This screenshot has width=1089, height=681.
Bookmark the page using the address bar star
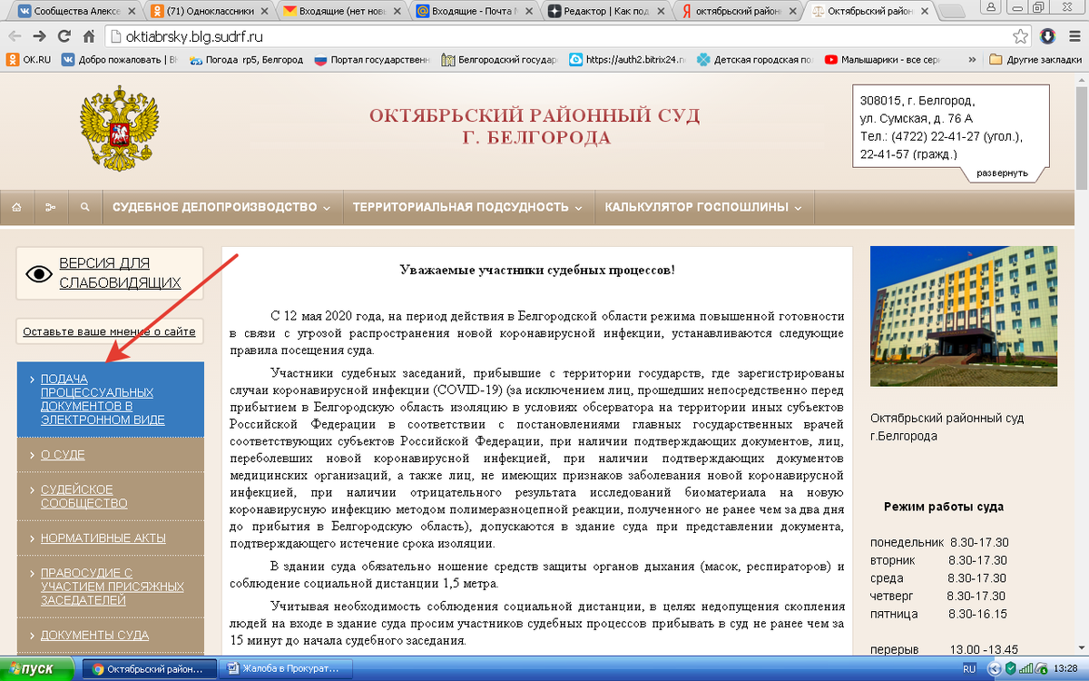pyautogui.click(x=1021, y=36)
